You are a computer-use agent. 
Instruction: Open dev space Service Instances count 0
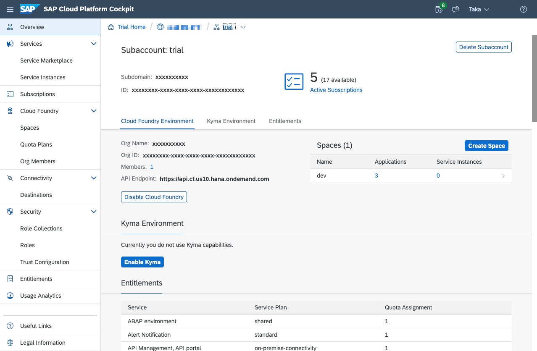coord(438,175)
